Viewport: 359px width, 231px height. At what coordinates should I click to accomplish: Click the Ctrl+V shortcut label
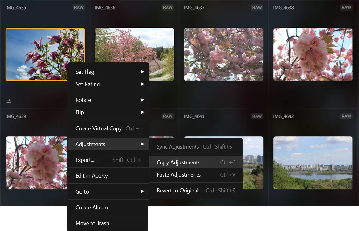228,175
